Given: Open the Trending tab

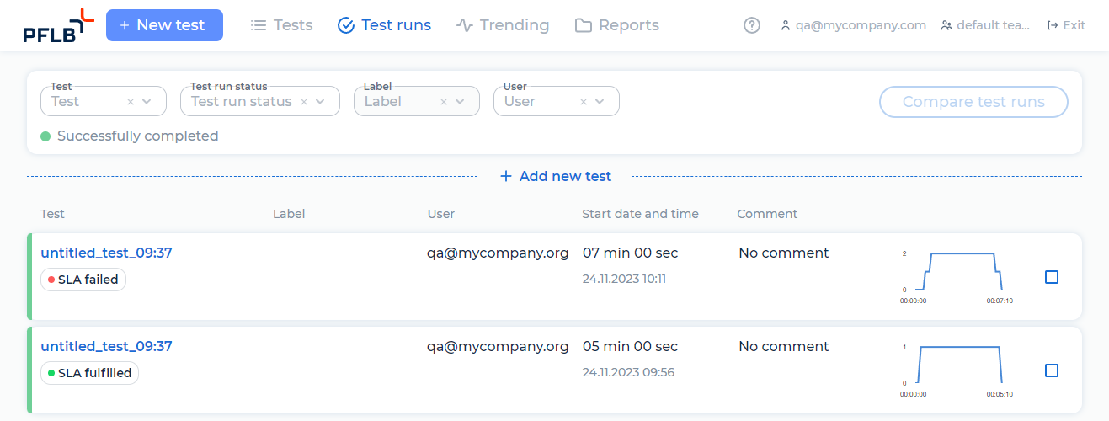Looking at the screenshot, I should [x=503, y=25].
